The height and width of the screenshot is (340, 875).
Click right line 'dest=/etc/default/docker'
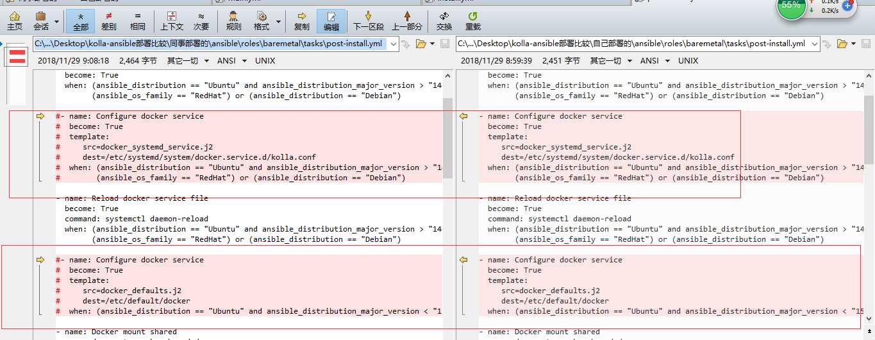point(555,301)
